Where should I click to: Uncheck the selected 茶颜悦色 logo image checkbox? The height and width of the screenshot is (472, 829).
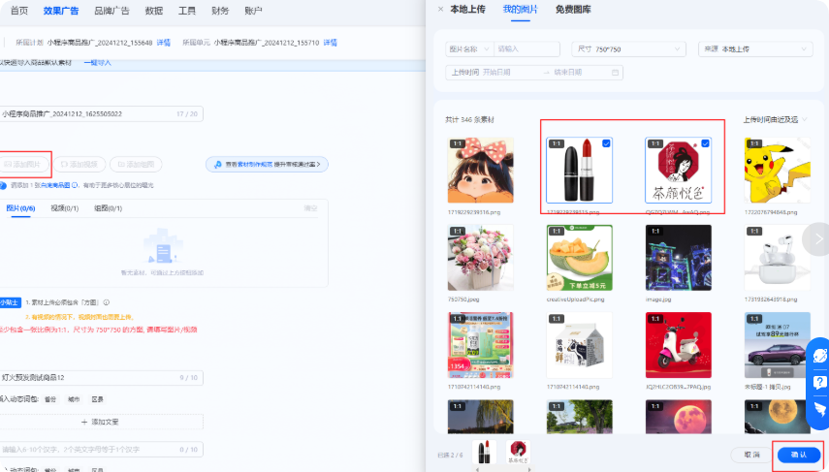click(705, 143)
